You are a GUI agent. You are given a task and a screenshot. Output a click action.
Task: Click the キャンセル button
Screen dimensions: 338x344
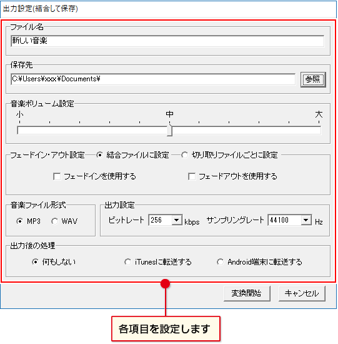(x=302, y=293)
